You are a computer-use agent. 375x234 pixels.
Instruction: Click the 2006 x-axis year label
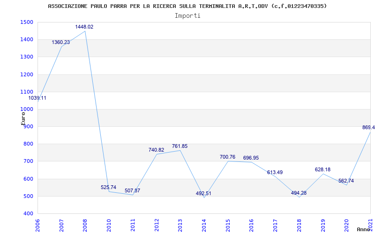click(x=38, y=225)
